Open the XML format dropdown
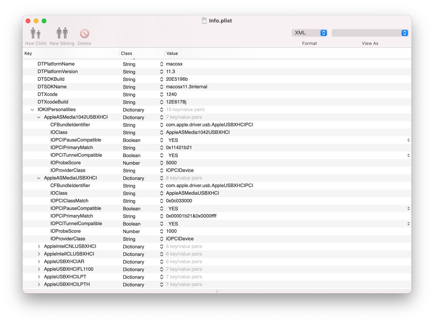Image resolution: width=434 pixels, height=323 pixels. tap(309, 33)
